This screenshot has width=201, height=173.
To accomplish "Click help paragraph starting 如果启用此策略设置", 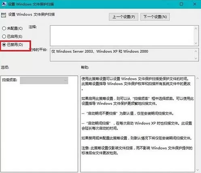I will pyautogui.click(x=138, y=101).
